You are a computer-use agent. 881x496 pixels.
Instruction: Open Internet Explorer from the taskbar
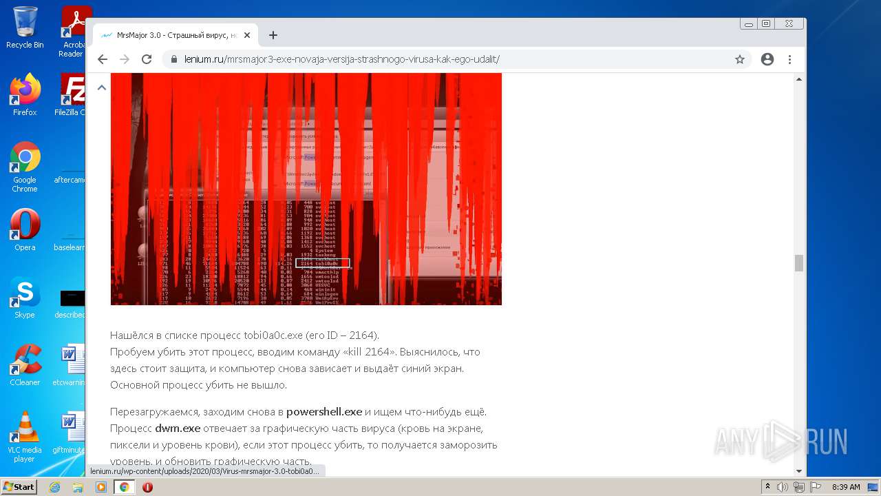[x=54, y=487]
